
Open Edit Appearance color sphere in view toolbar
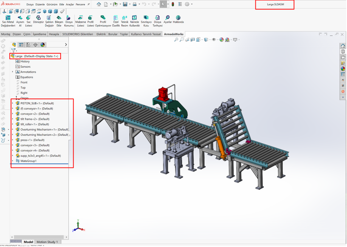pos(222,40)
